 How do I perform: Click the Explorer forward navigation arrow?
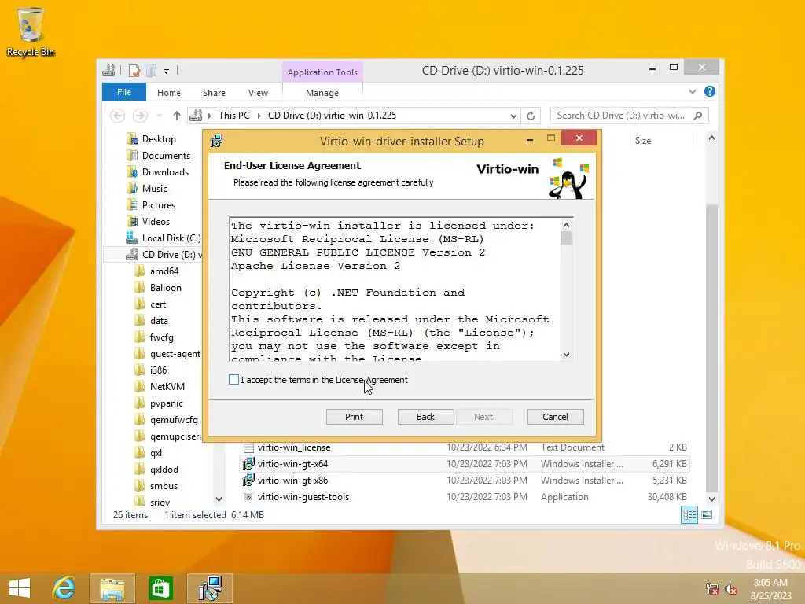coord(140,116)
